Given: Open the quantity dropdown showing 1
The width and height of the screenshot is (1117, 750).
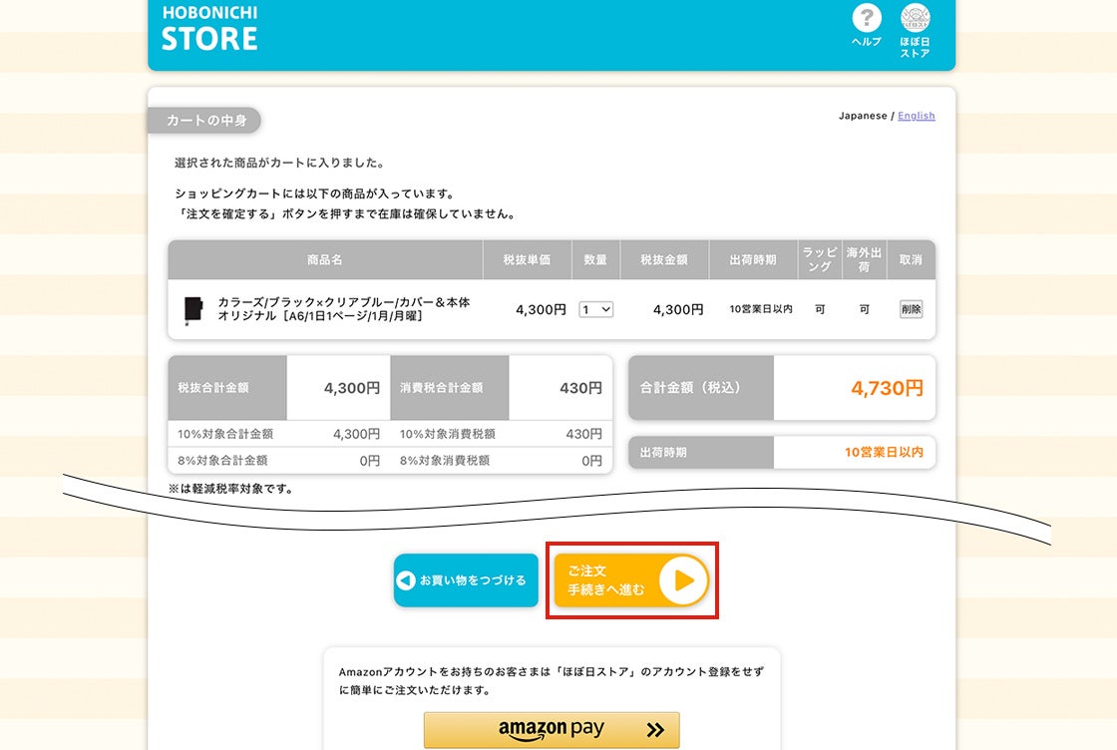Looking at the screenshot, I should tap(596, 309).
